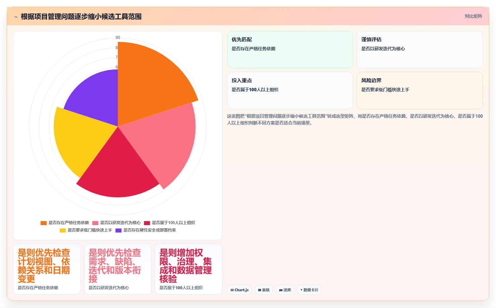496x308 pixels.
Task: Click the orange card 是则优先检查计划视图、依赖关系和日期变更
Action: click(x=47, y=269)
